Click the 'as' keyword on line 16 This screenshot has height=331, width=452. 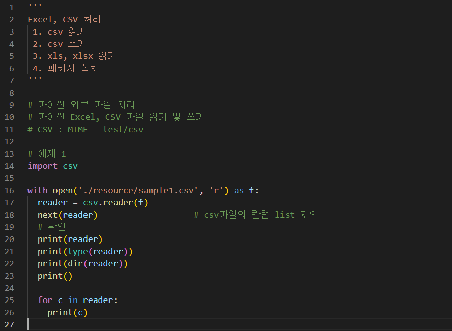pos(239,191)
